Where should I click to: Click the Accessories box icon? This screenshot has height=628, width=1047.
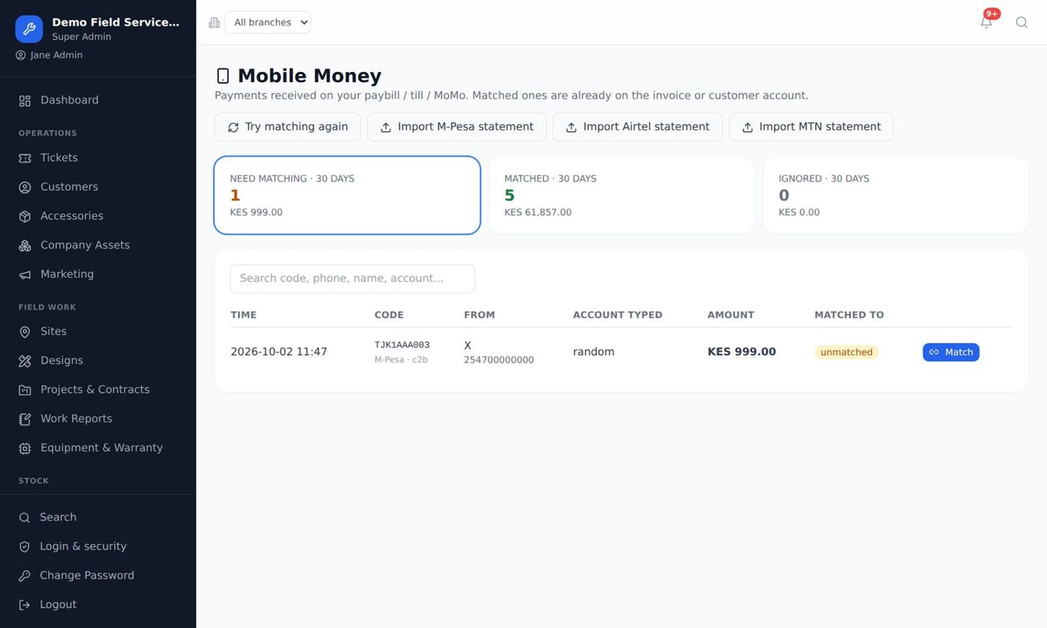coord(25,217)
